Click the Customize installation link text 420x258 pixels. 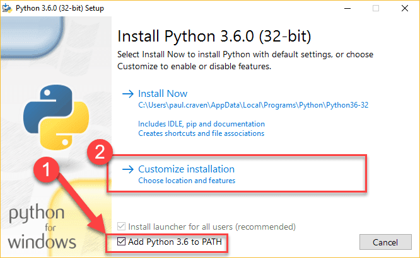pyautogui.click(x=186, y=169)
